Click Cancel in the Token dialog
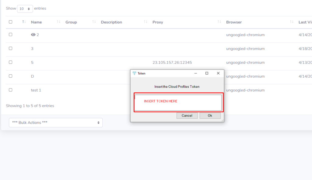This screenshot has width=312, height=180. (187, 116)
